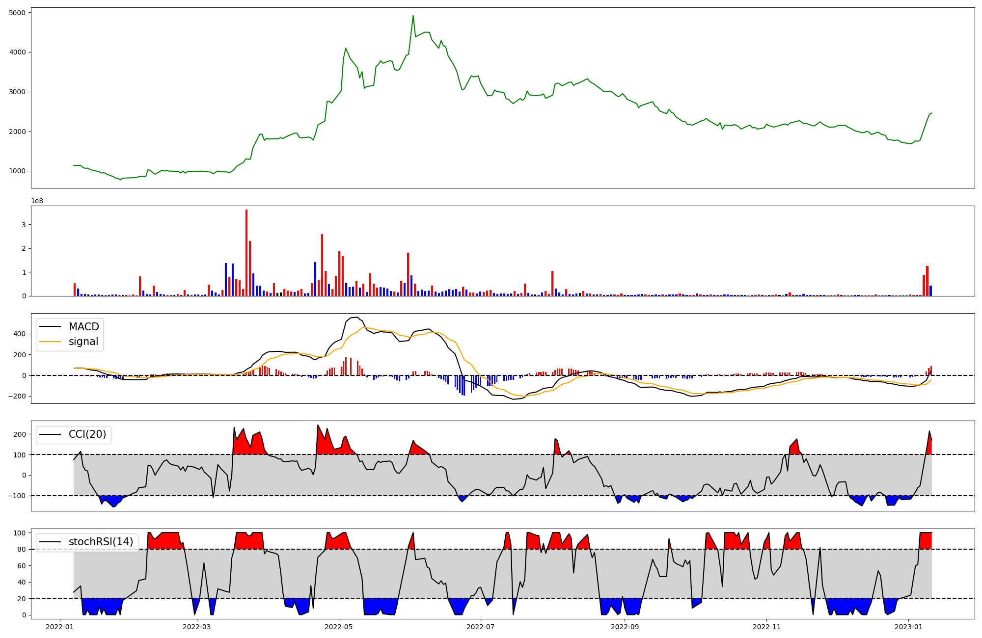Click the 2022-09 date label on x-axis

625,627
